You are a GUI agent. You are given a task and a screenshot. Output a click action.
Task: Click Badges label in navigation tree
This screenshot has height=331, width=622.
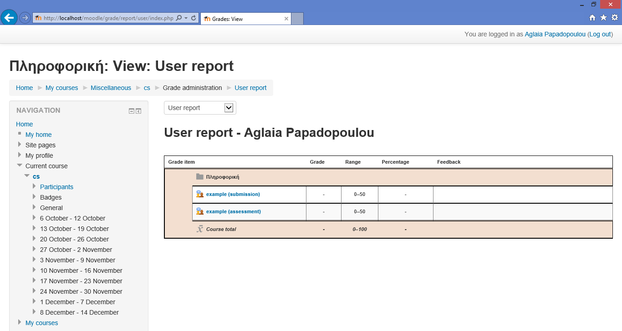[x=51, y=197]
